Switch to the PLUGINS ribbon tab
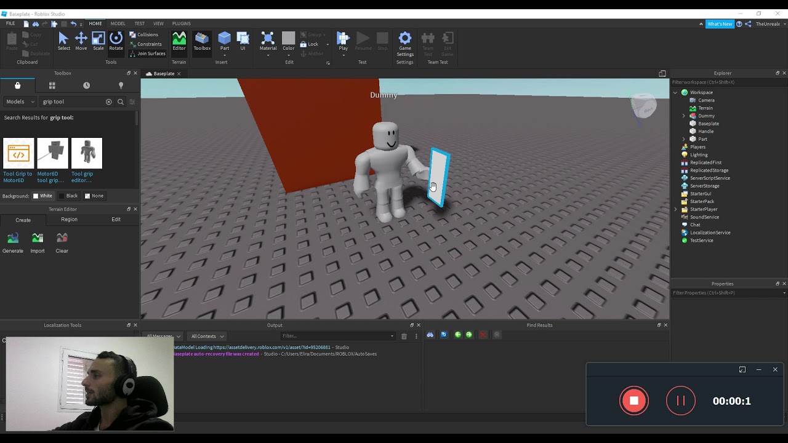This screenshot has width=788, height=443. 181,23
